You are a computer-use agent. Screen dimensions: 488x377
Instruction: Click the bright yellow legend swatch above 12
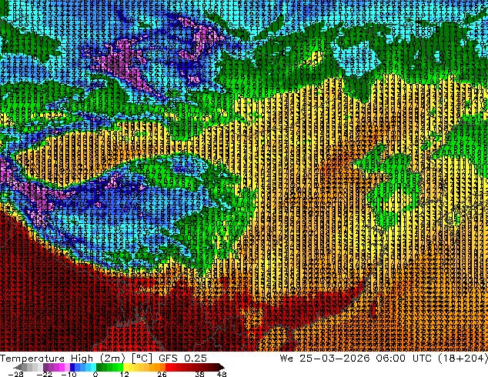pos(125,367)
